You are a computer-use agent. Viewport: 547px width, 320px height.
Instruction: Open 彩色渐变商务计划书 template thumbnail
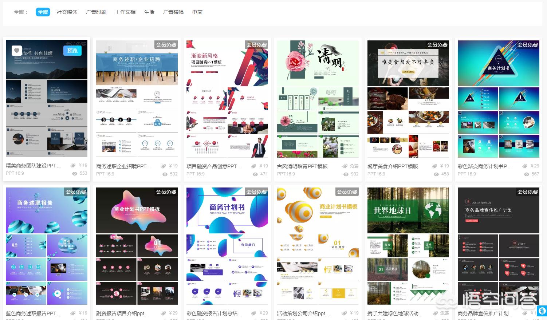tap(499, 99)
